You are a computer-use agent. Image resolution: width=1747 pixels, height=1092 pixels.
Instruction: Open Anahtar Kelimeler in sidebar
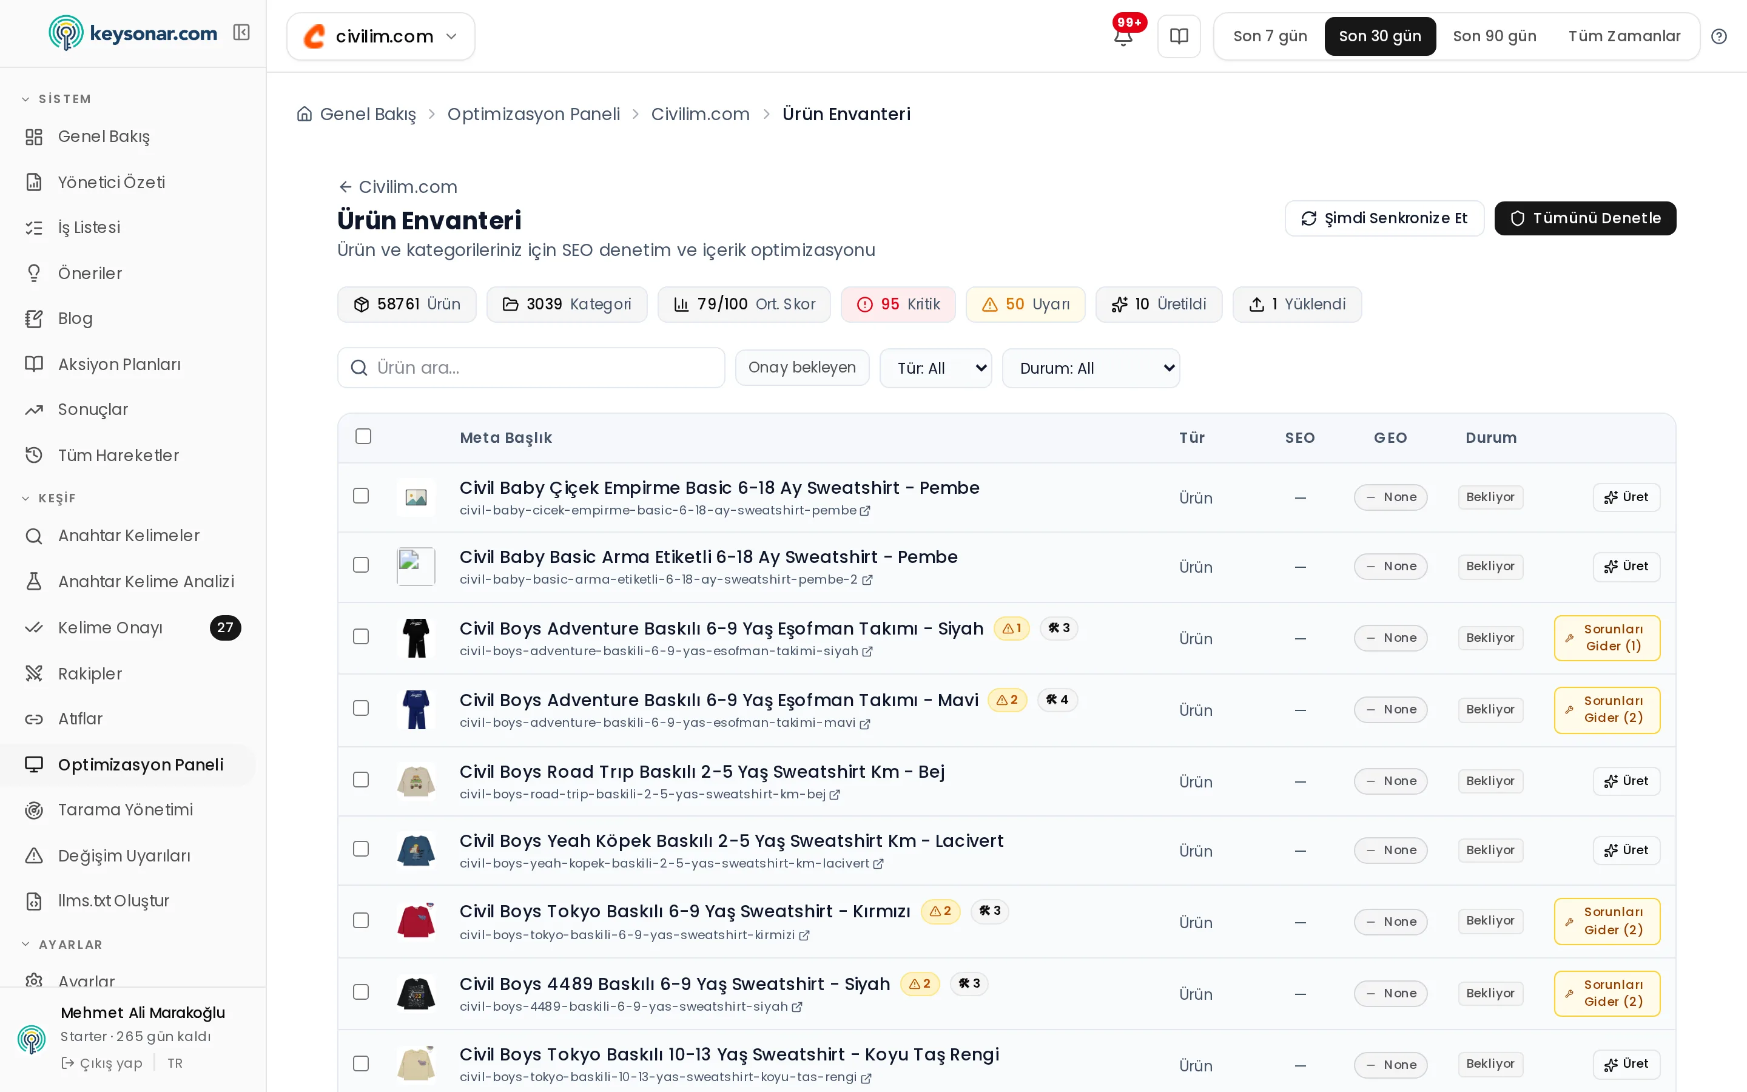(128, 536)
